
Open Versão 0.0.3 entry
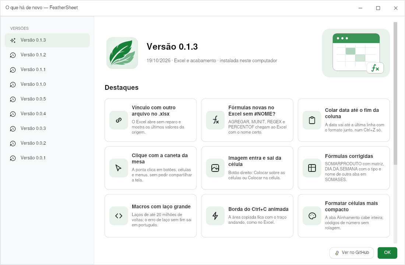47,128
